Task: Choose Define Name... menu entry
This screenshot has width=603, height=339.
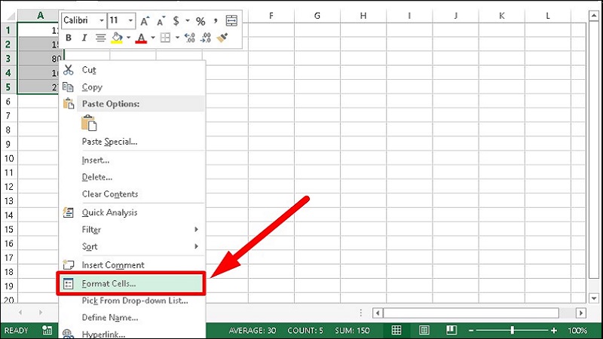Action: click(131, 317)
